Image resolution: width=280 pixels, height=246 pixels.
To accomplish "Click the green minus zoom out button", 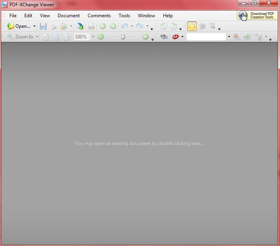I will 101,37.
